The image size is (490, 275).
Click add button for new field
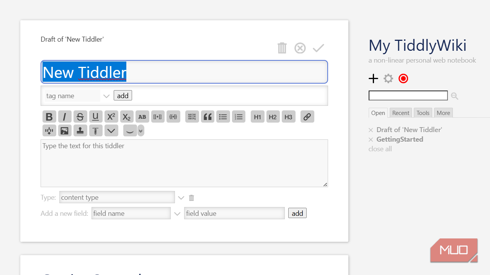click(297, 213)
